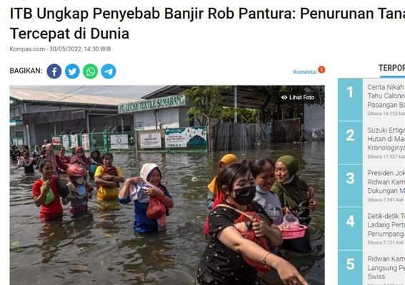Click the flood photo of Semarang
405x285 pixels.
(x=167, y=185)
